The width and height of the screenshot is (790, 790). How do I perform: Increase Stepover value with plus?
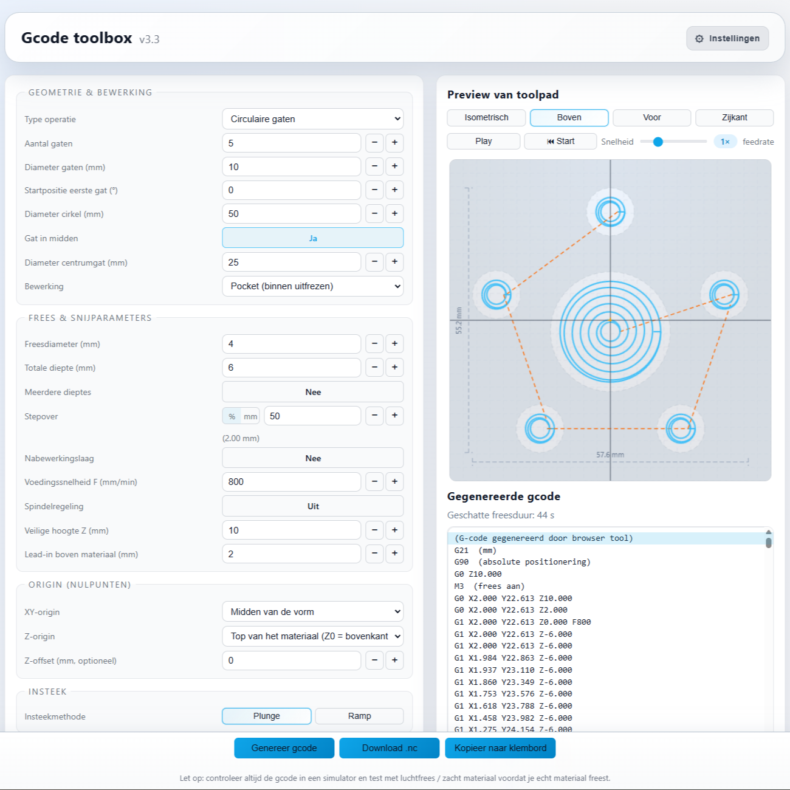[394, 416]
